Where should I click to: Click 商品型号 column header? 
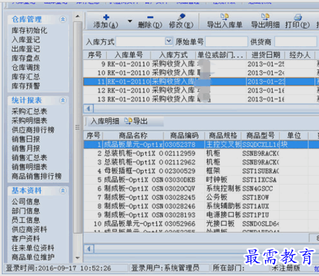point(261,135)
